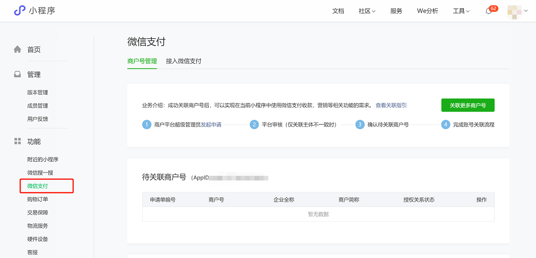536x258 pixels.
Task: Click the 小程序 logo icon
Action: click(x=19, y=11)
